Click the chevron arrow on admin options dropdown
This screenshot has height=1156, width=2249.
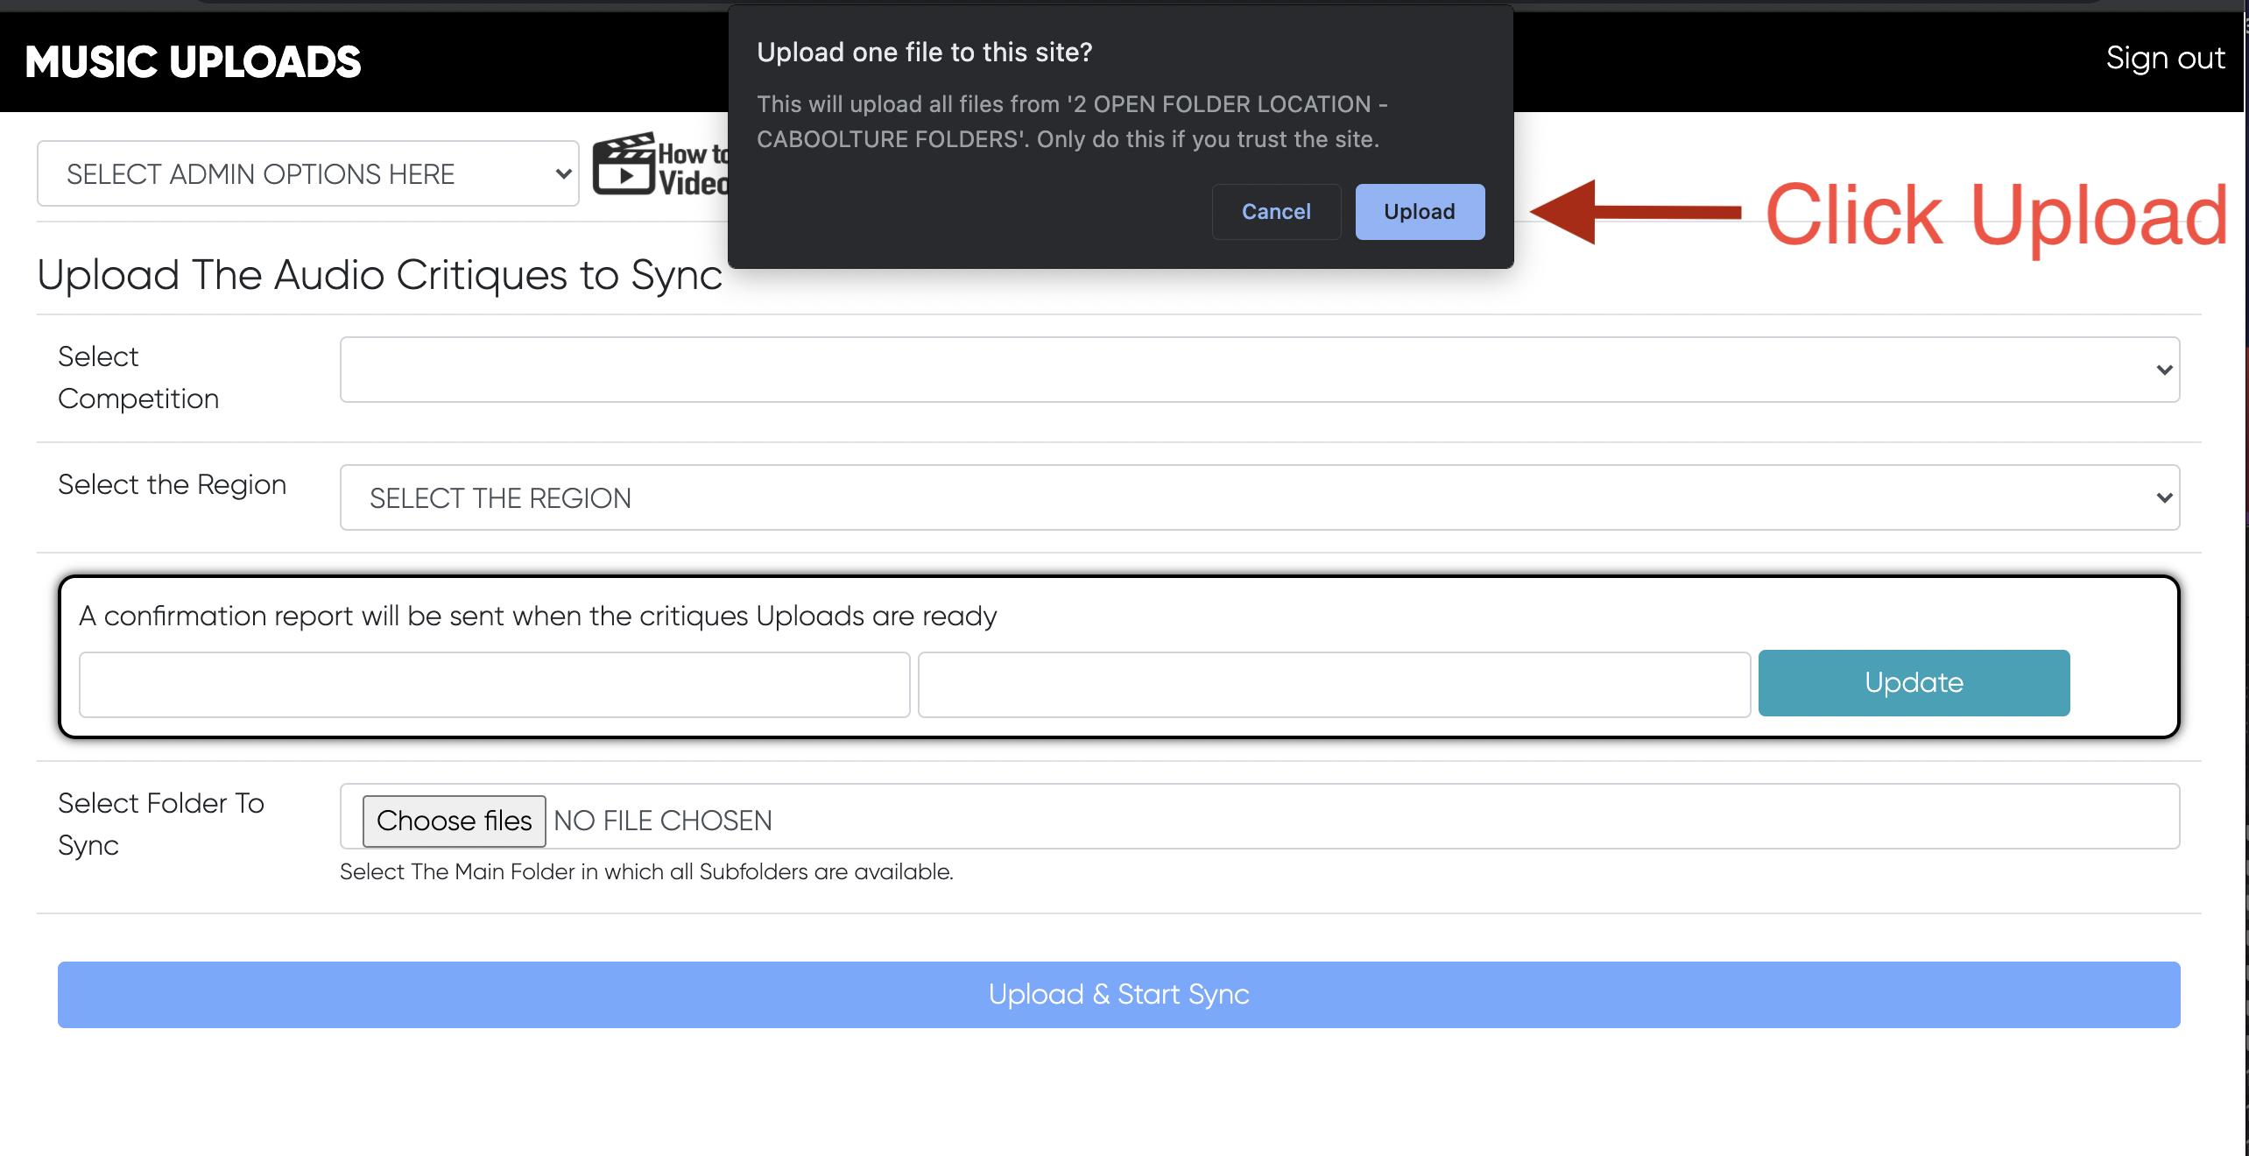(x=563, y=173)
